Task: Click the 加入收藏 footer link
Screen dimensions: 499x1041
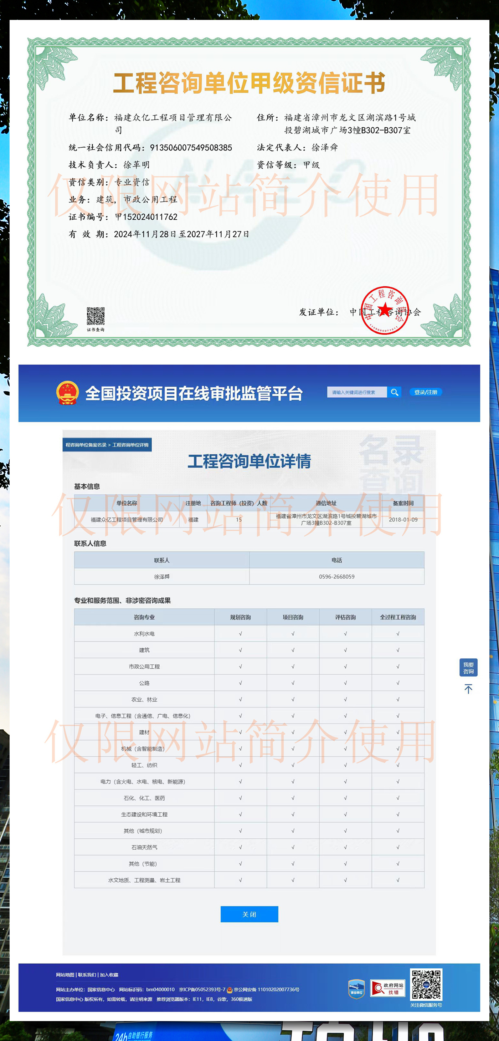Action: (109, 975)
